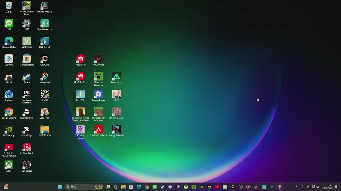
Task: Open Chrome from the taskbar
Action: [147, 187]
